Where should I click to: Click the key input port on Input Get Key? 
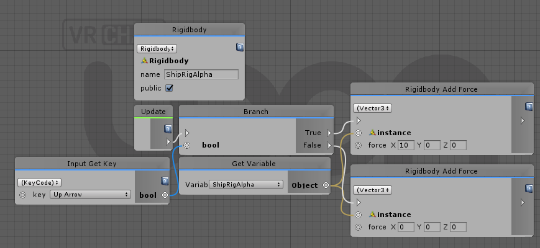(23, 195)
